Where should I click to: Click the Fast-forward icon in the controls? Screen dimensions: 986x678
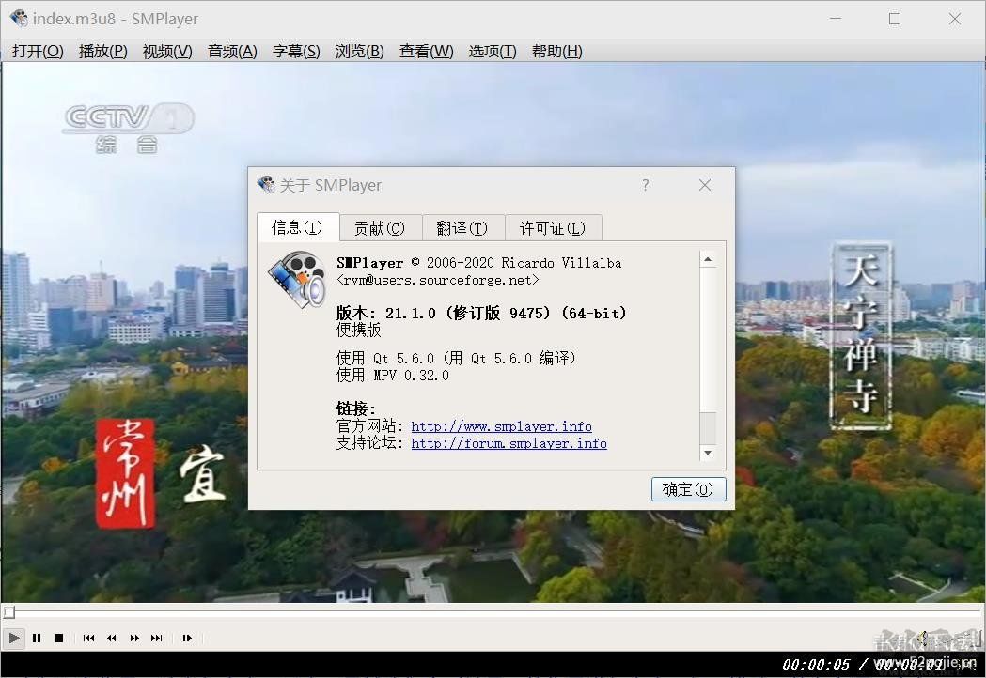(134, 638)
